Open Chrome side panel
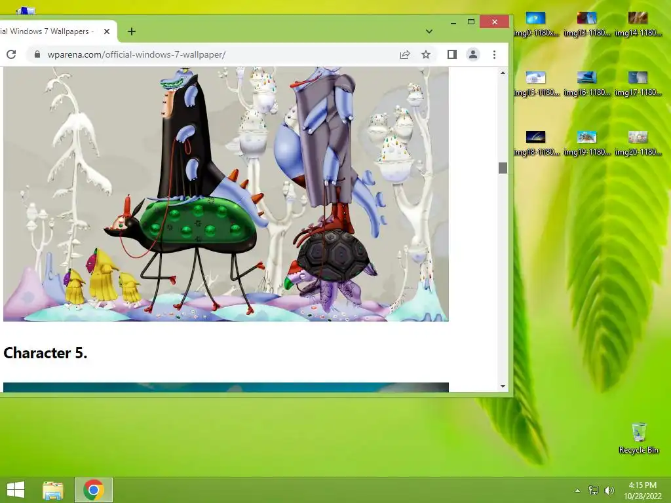Viewport: 671px width, 503px height. (452, 54)
